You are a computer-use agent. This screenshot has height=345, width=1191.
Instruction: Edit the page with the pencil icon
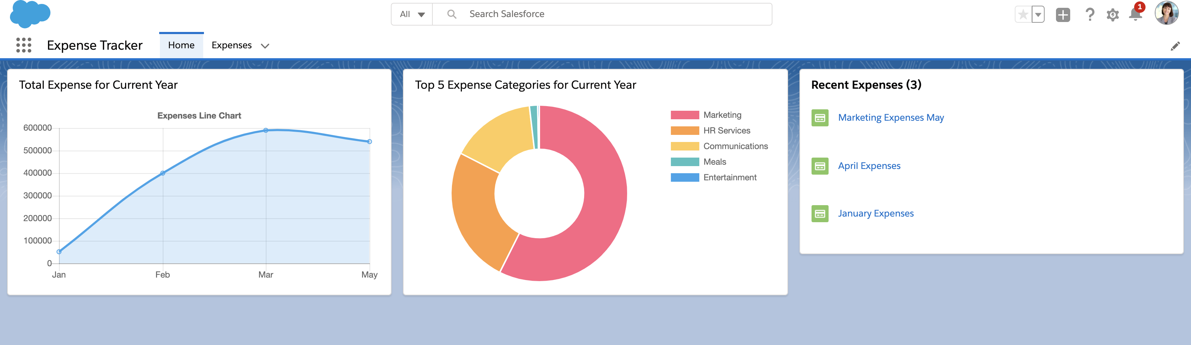coord(1176,45)
